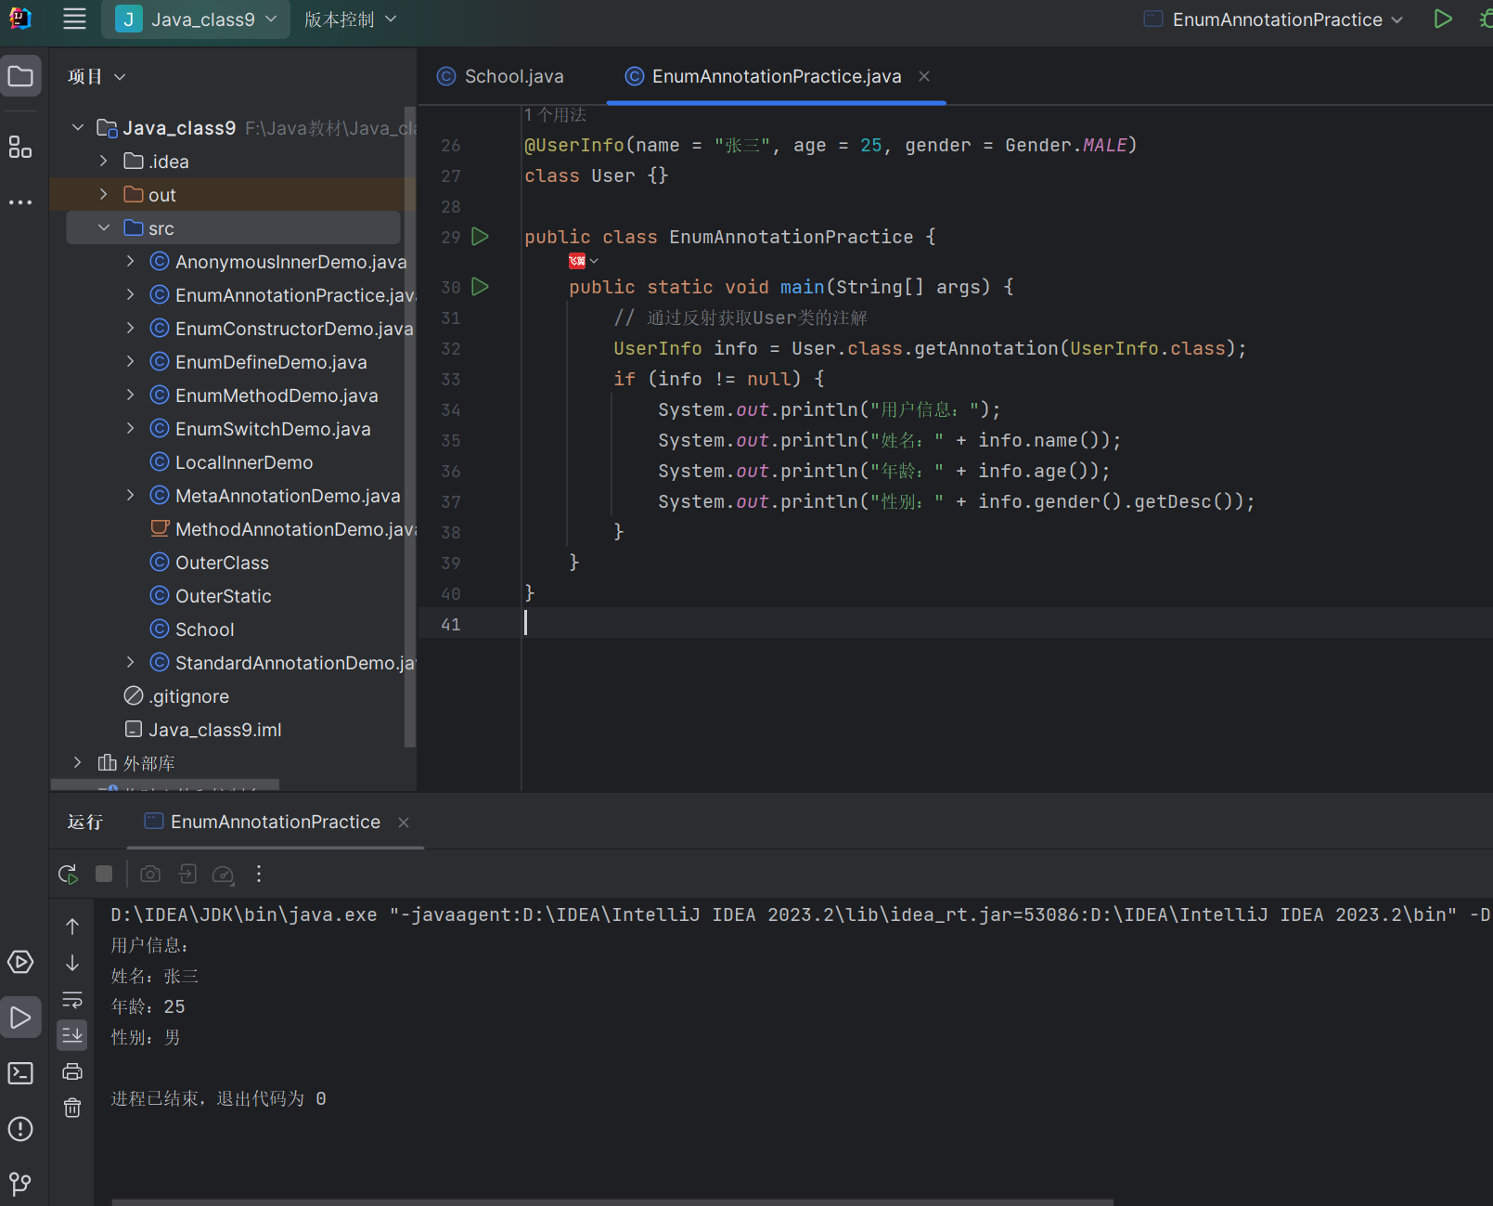This screenshot has height=1206, width=1493.
Task: Toggle the Project tool window folder icon
Action: pos(20,76)
